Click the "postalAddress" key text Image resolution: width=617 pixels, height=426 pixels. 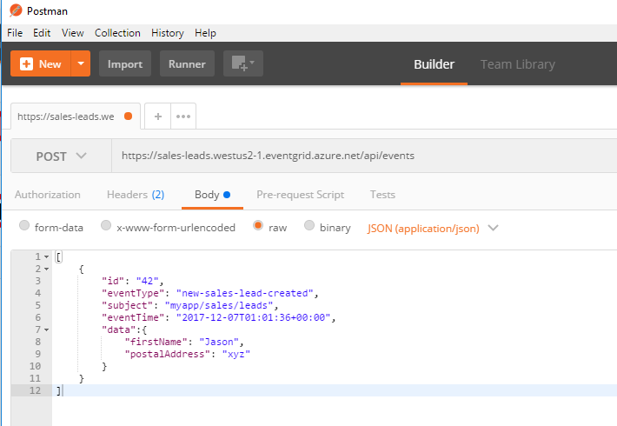tap(167, 354)
